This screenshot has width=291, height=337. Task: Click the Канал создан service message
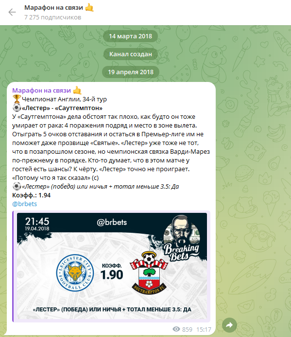click(131, 54)
